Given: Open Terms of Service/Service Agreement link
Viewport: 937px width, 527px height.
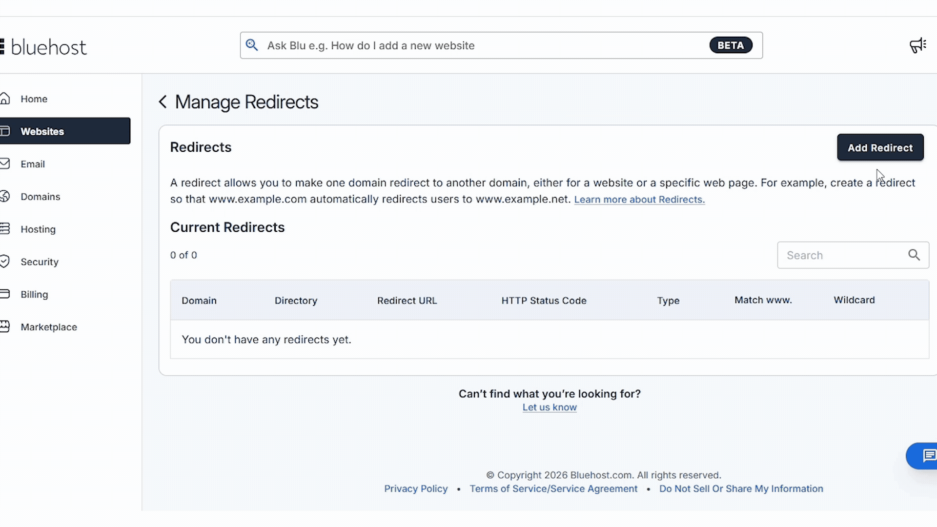Looking at the screenshot, I should tap(553, 488).
